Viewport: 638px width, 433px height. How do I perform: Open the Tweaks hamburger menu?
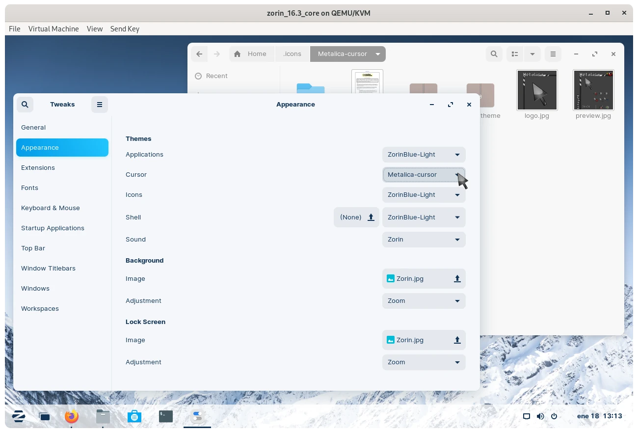coord(99,105)
